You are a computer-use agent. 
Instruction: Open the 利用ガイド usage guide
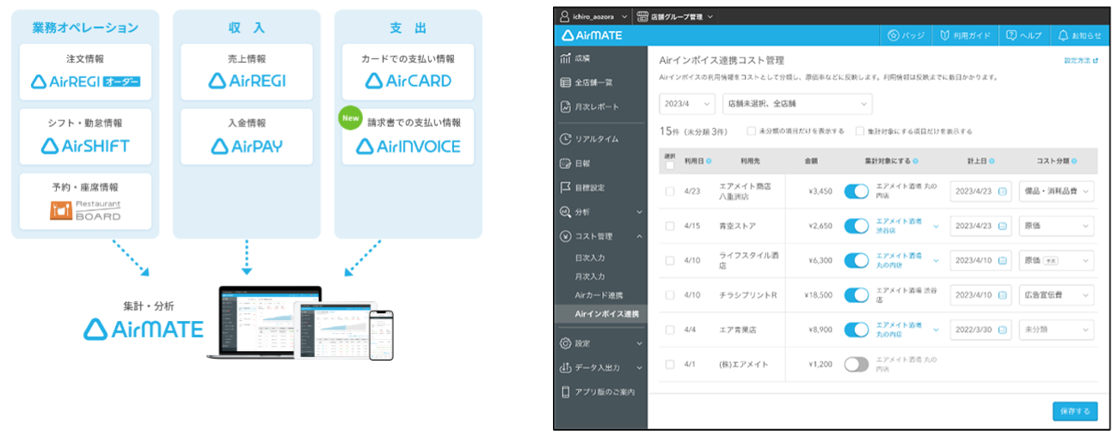tap(965, 35)
